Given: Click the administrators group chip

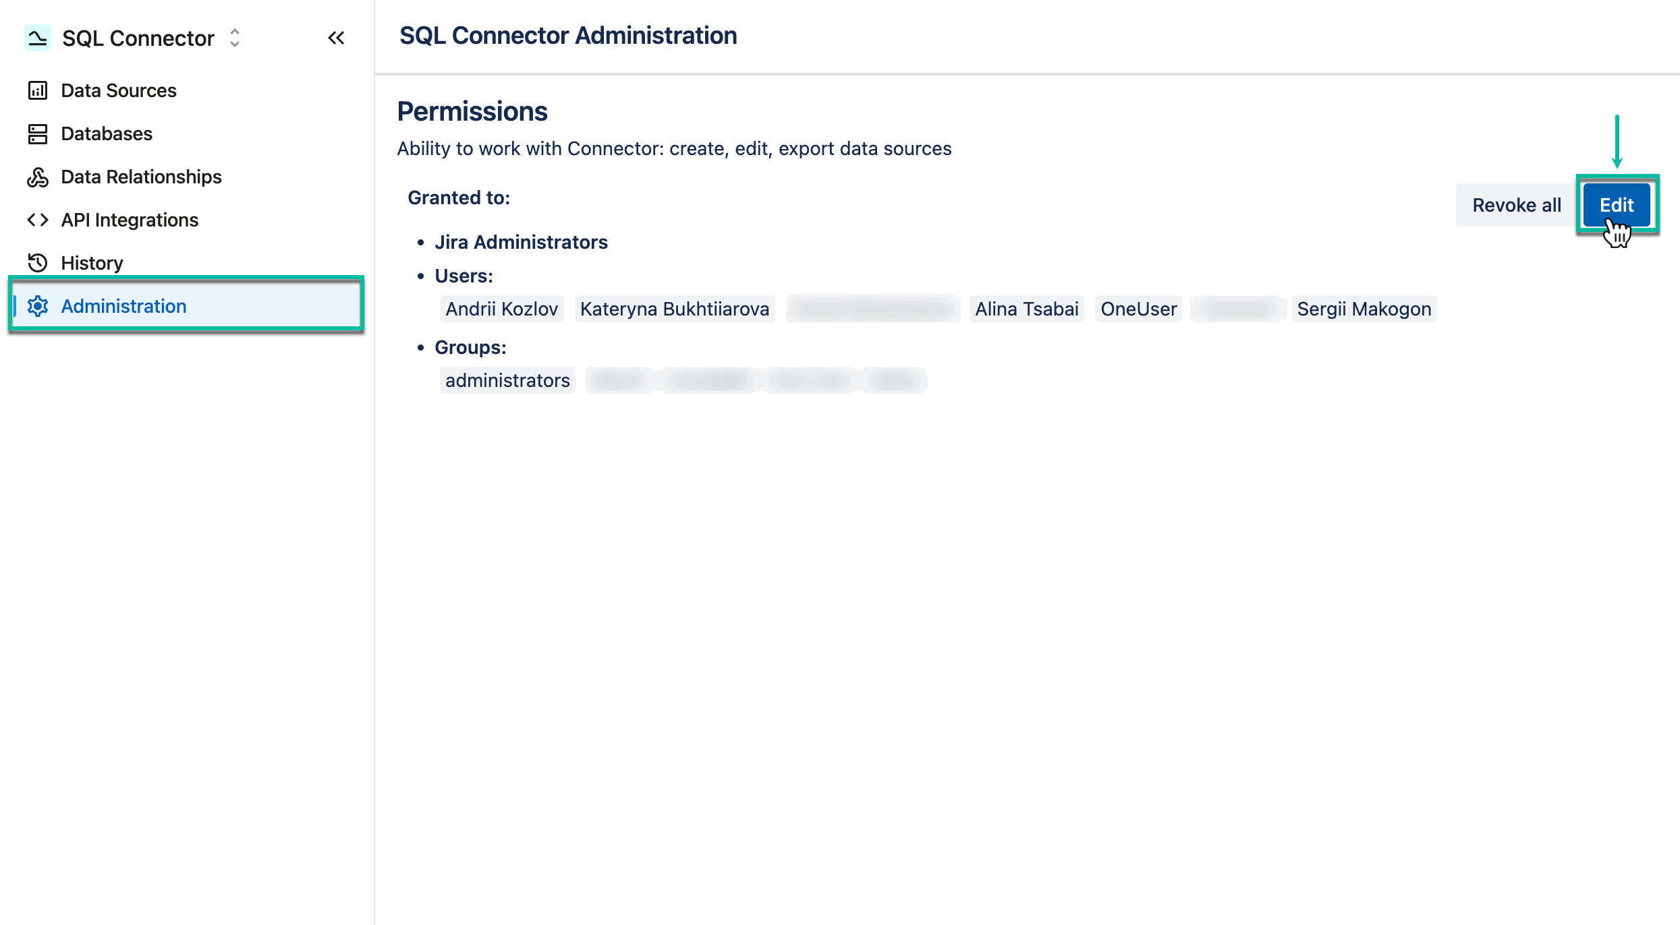Looking at the screenshot, I should point(507,380).
